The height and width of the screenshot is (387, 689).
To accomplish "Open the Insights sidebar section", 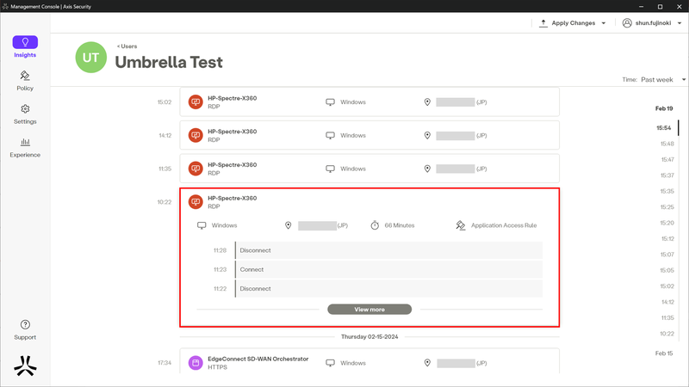I will (25, 47).
